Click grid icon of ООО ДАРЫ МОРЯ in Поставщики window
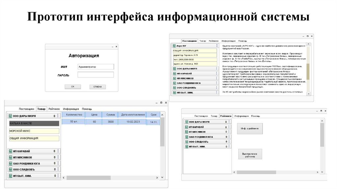Image resolution: width=337 pixels, height=189 pixels. point(174,69)
